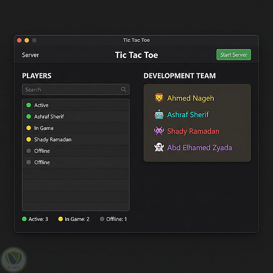Click the green status dot beside Ashraf Sherif
Viewport: 273px width, 273px height.
[x=29, y=116]
